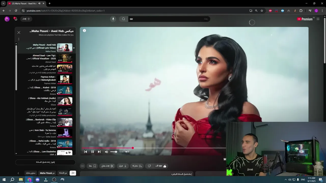Adjust the player volume slider

pyautogui.click(x=114, y=152)
